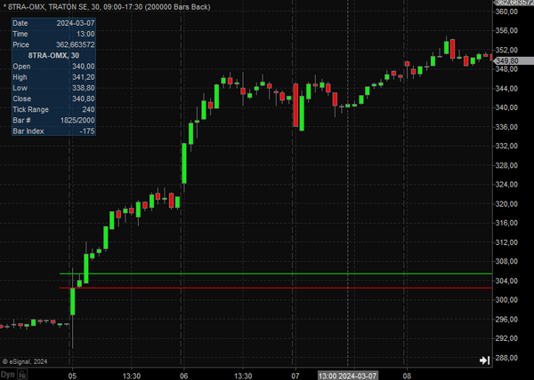Select the red horizontal line on chart
Viewport: 534px width, 380px height.
point(276,288)
